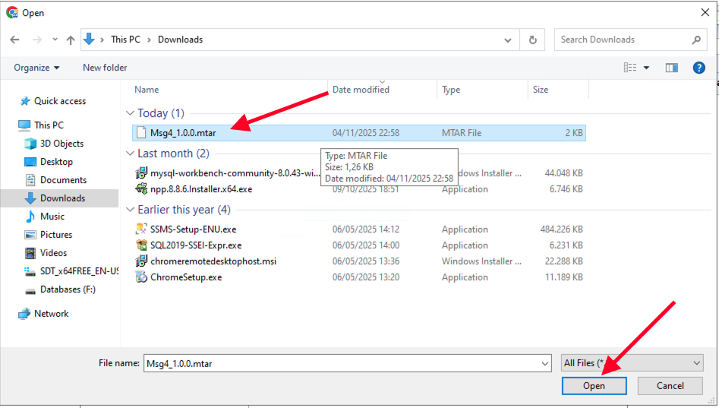
Task: Open the Help question mark icon
Action: (x=699, y=68)
